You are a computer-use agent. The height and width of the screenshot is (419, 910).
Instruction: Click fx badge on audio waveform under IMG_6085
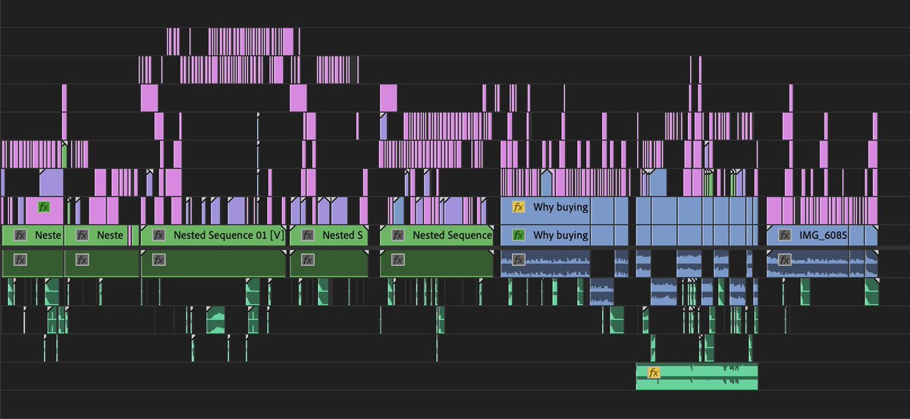(785, 260)
